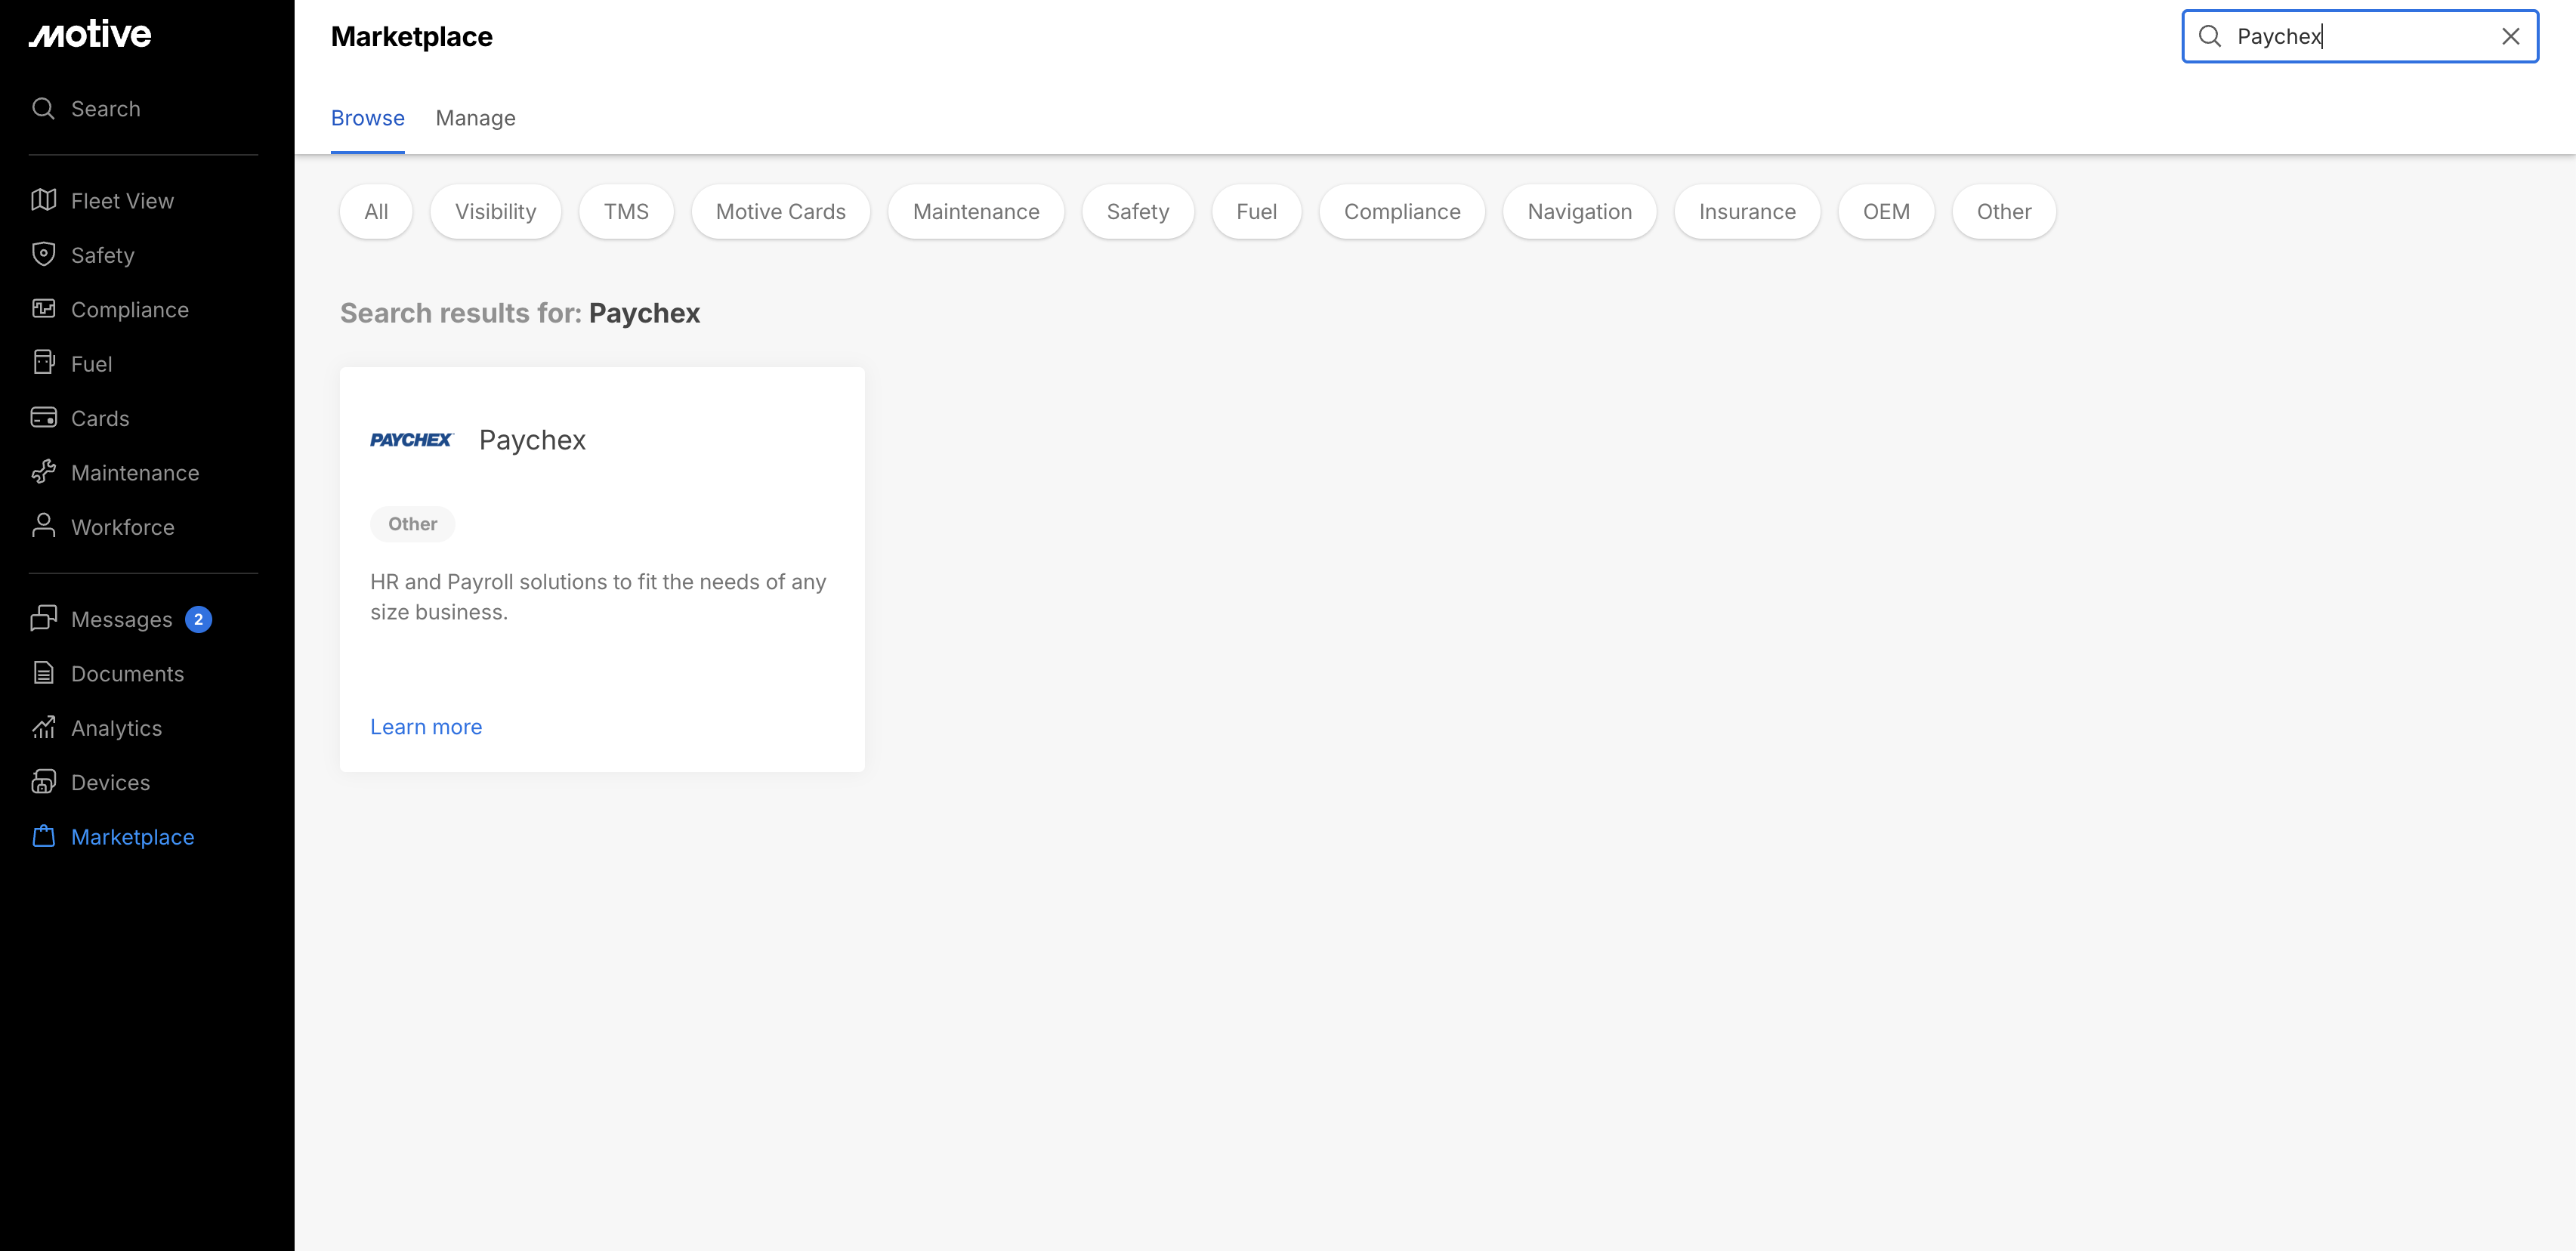
Task: Click the Paychex card title
Action: click(532, 440)
